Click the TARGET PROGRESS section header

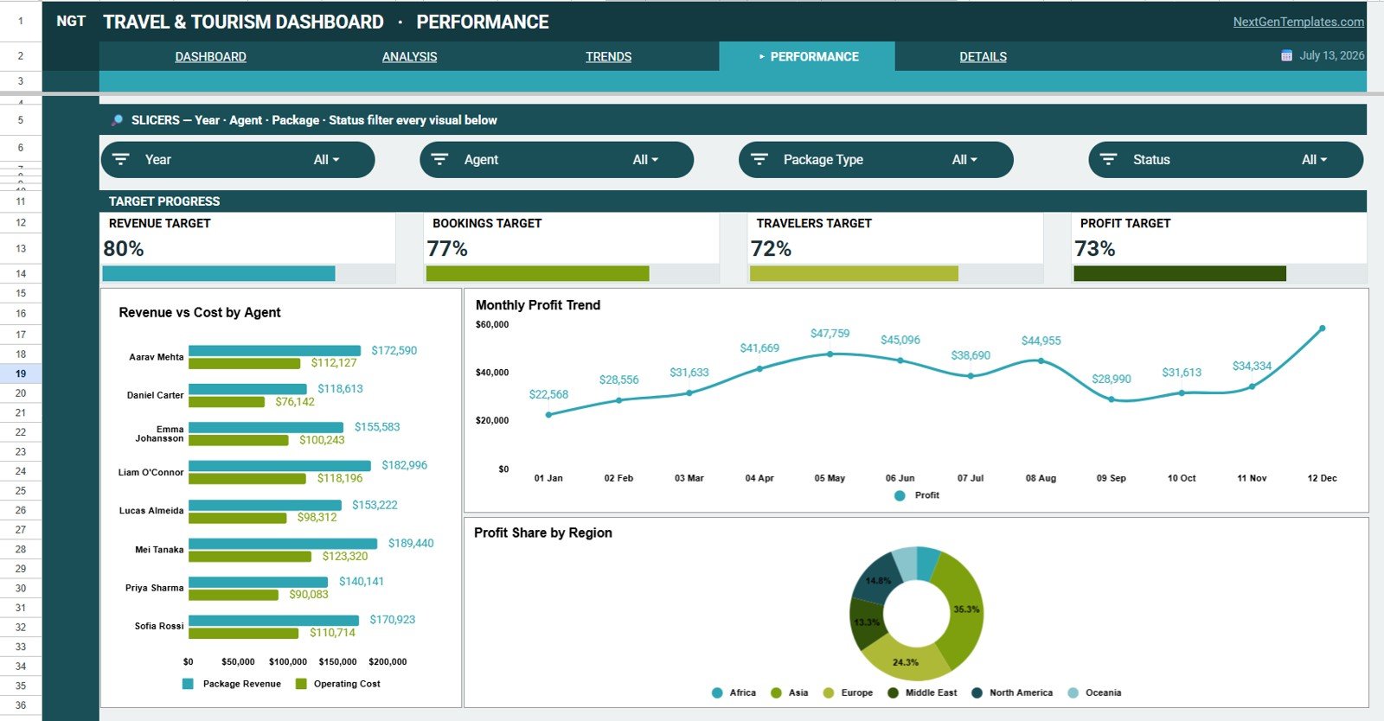pyautogui.click(x=164, y=201)
